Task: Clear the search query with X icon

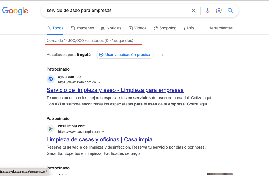Action: click(194, 11)
